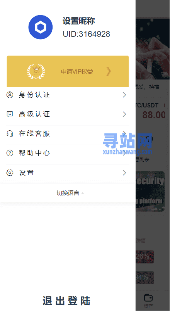Screen dimensions: 170x311
Task: Click the UID:3164928 label
Action: [x=87, y=34]
